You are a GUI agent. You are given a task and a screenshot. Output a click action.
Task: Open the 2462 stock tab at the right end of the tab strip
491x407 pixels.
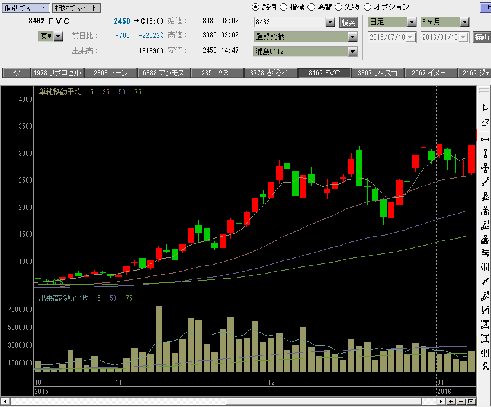point(474,73)
